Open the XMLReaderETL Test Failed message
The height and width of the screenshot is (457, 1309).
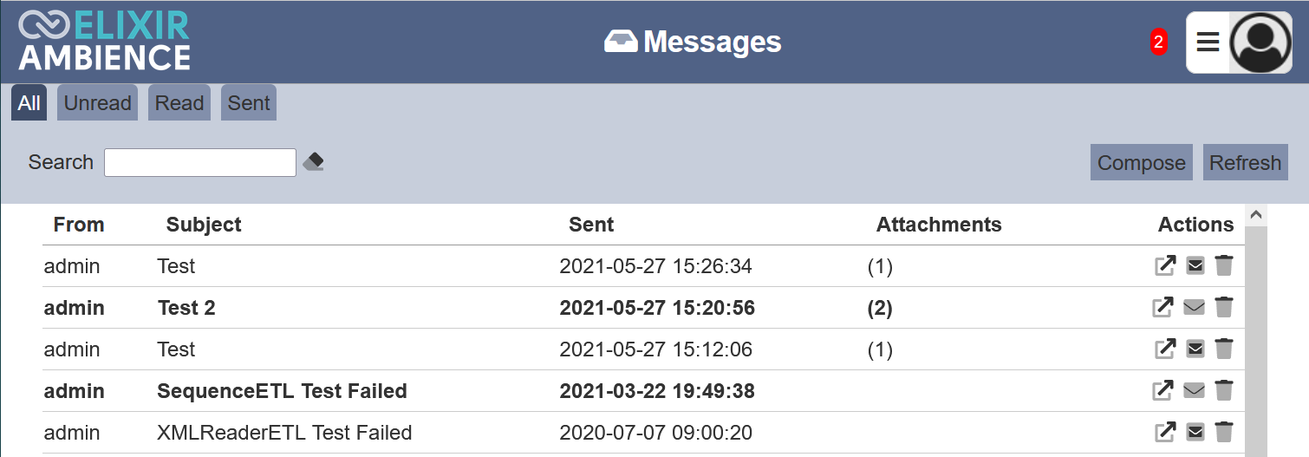pyautogui.click(x=1164, y=432)
